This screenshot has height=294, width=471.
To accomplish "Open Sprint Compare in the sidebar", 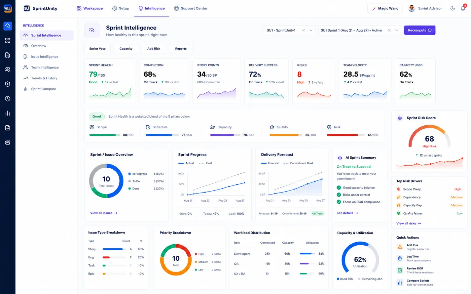I will 43,89.
